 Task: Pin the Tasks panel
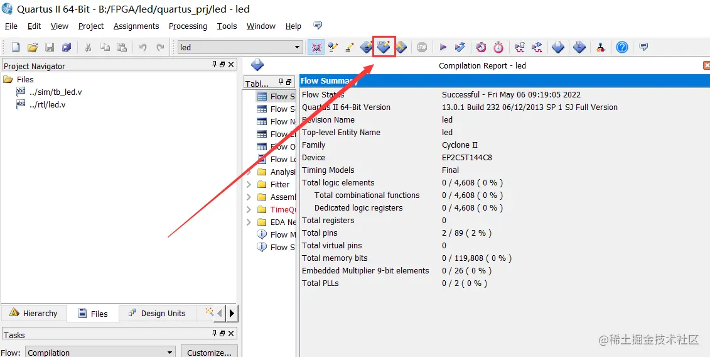coord(215,334)
